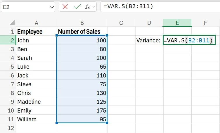220x133 pixels.
Task: Select column A header
Action: (x=37, y=23)
